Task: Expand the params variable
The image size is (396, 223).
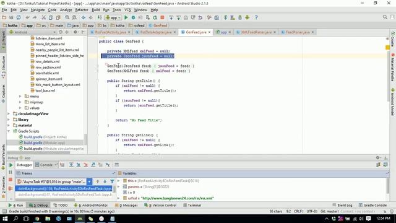Action: point(119,186)
